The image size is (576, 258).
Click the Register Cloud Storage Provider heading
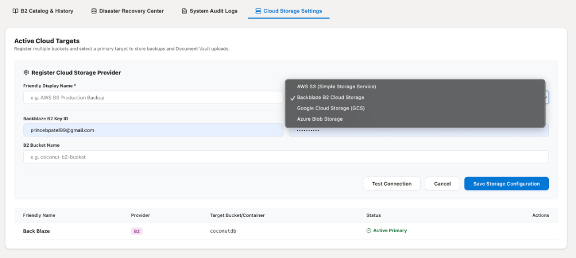[x=76, y=73]
